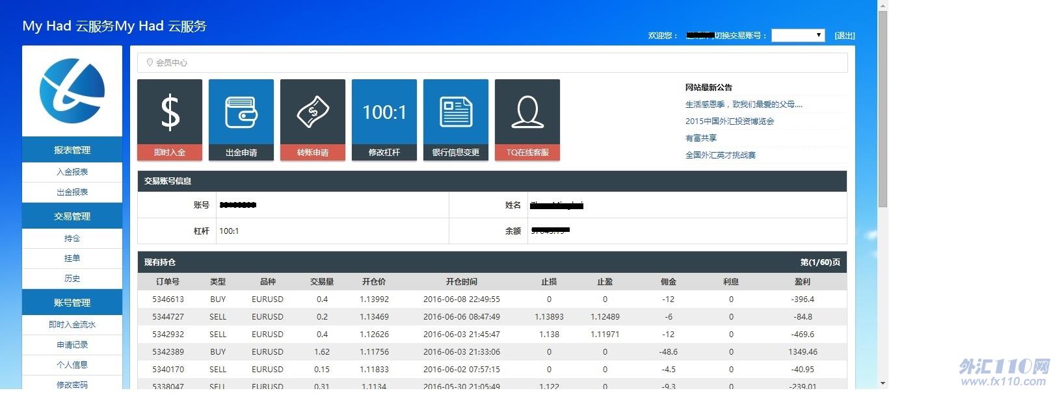Click order number 5342932
1064x393 pixels.
pyautogui.click(x=168, y=335)
